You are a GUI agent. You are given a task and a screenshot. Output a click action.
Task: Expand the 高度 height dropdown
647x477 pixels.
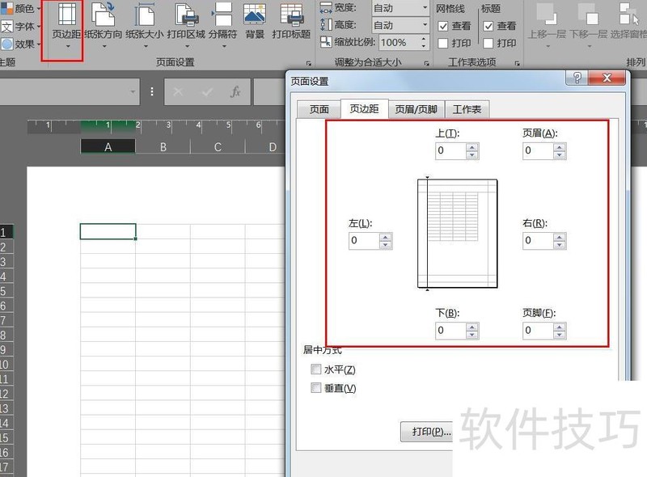click(x=425, y=25)
